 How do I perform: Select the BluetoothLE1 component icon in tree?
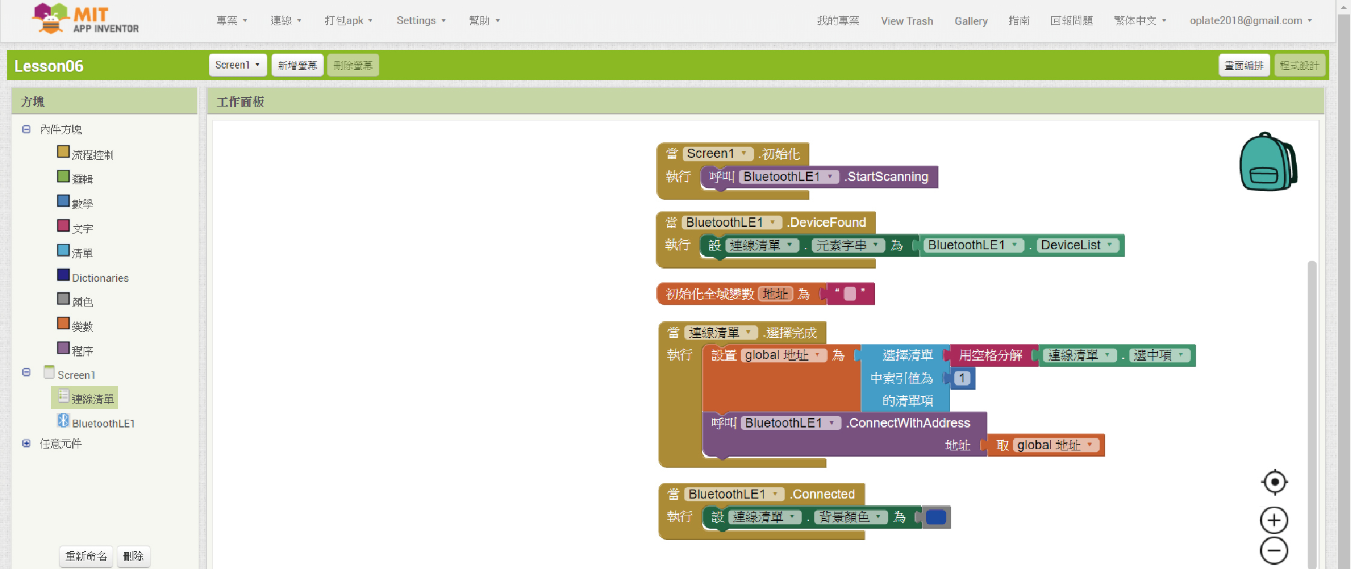click(63, 421)
